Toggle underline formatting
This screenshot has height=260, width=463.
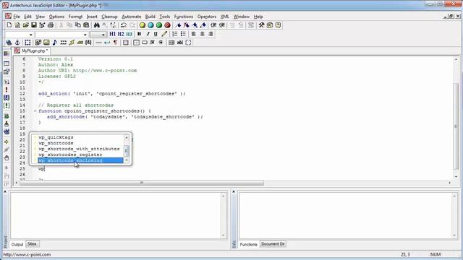pyautogui.click(x=156, y=34)
